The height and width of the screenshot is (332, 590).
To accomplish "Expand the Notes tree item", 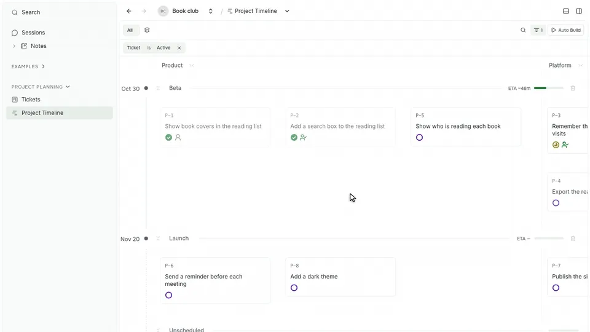I will coord(14,46).
